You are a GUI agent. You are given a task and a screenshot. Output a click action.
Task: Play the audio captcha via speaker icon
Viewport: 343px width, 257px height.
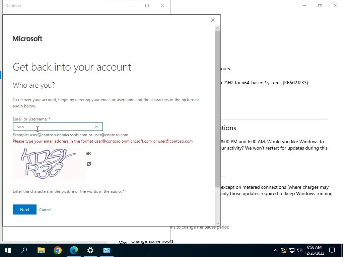(88, 154)
